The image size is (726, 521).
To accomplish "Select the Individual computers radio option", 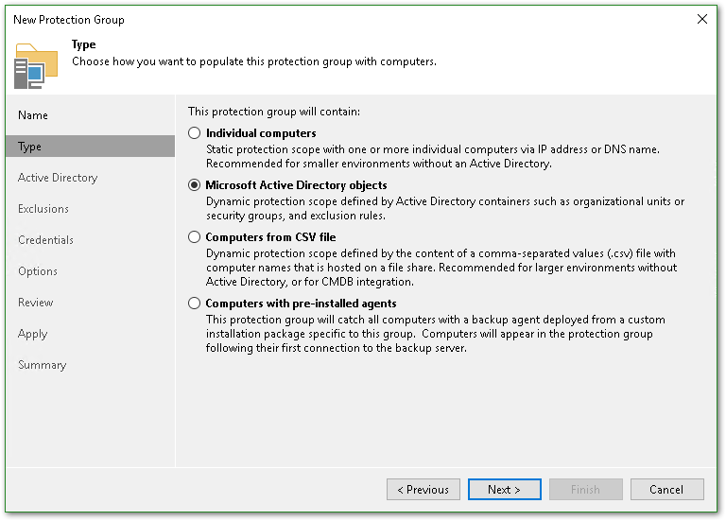I will tap(195, 133).
